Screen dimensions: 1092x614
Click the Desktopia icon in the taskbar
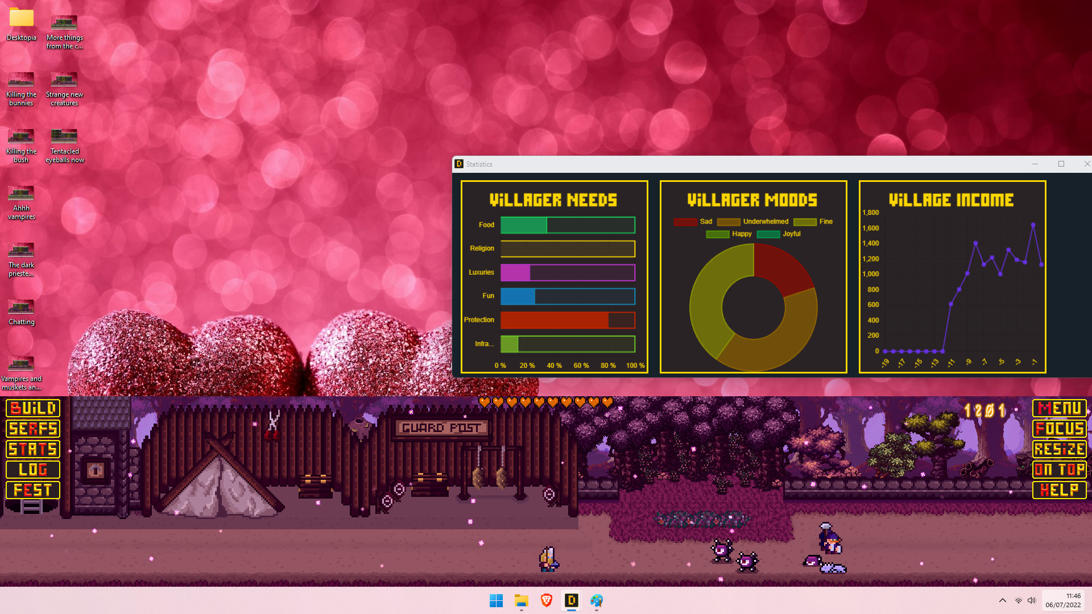tap(571, 600)
